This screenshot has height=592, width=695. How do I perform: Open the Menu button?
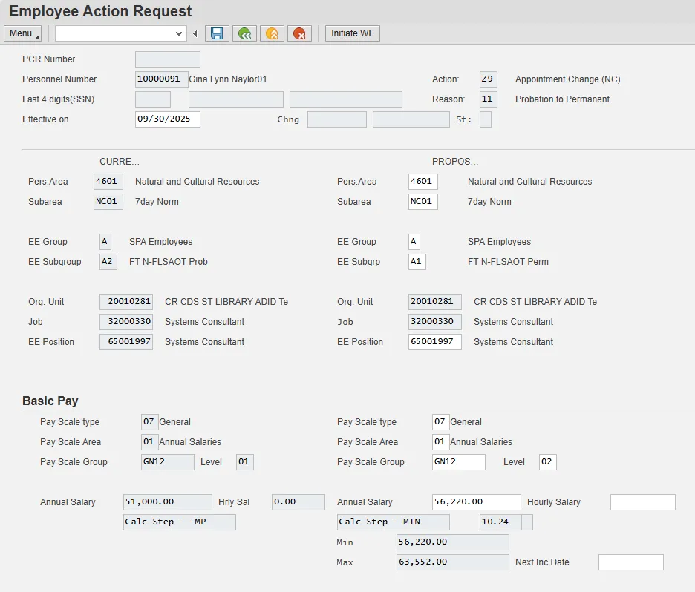pos(22,33)
